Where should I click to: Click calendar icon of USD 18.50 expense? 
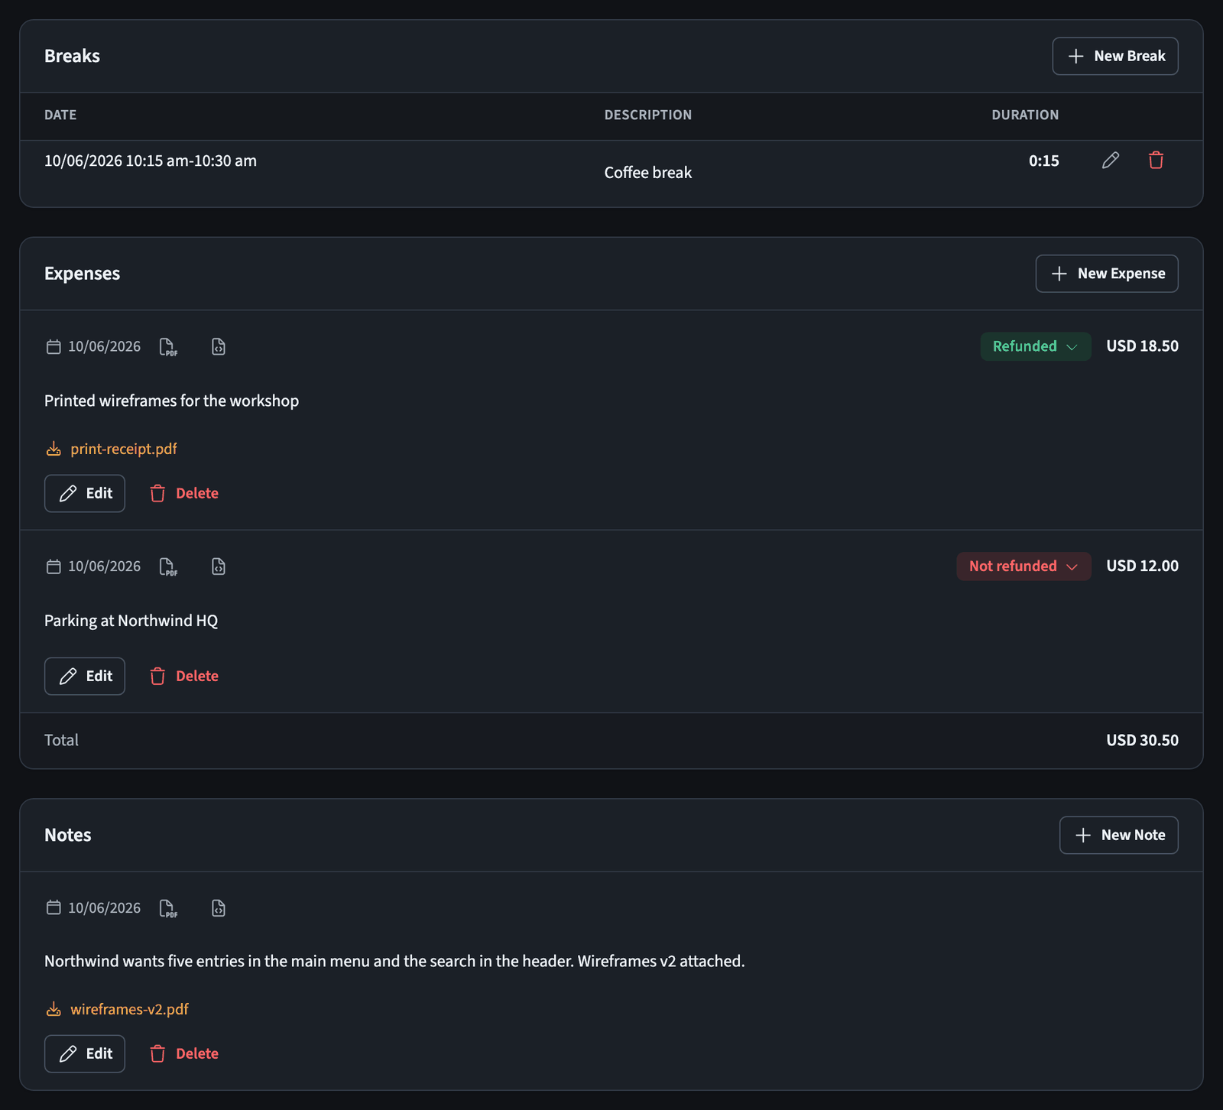click(54, 347)
